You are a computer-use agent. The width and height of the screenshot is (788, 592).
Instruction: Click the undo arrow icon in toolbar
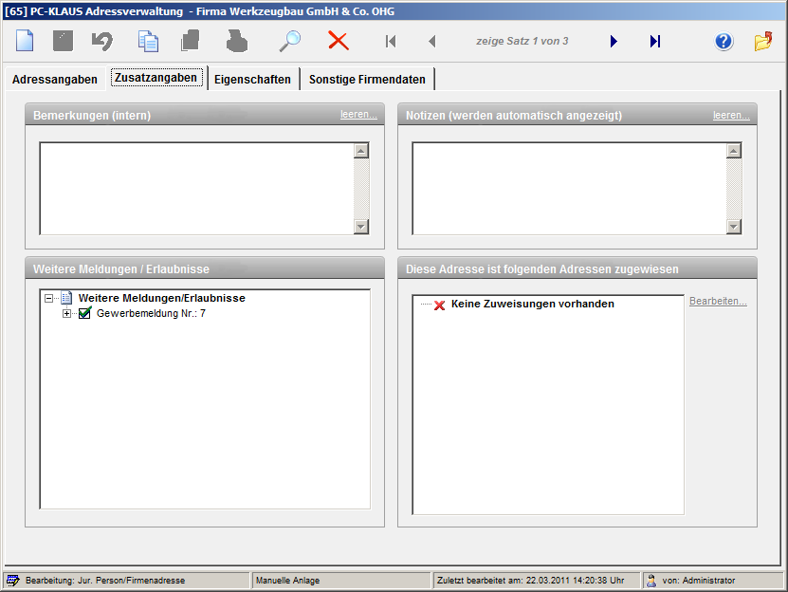pos(102,42)
